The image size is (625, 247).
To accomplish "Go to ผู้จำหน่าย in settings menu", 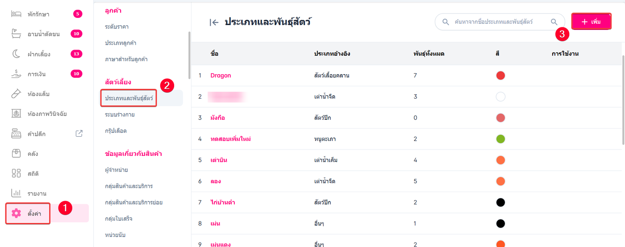I will click(x=117, y=170).
